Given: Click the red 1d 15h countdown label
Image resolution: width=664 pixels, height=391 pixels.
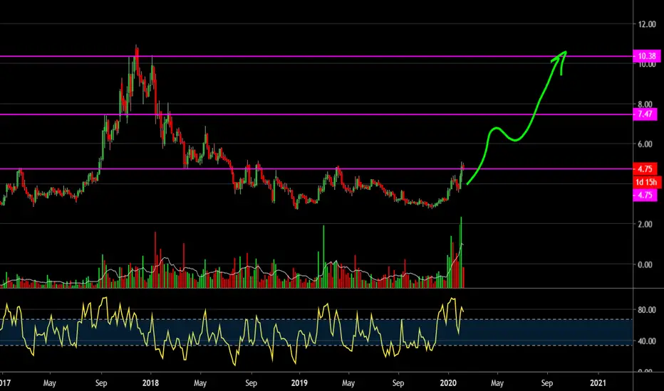Looking at the screenshot, I should point(646,182).
